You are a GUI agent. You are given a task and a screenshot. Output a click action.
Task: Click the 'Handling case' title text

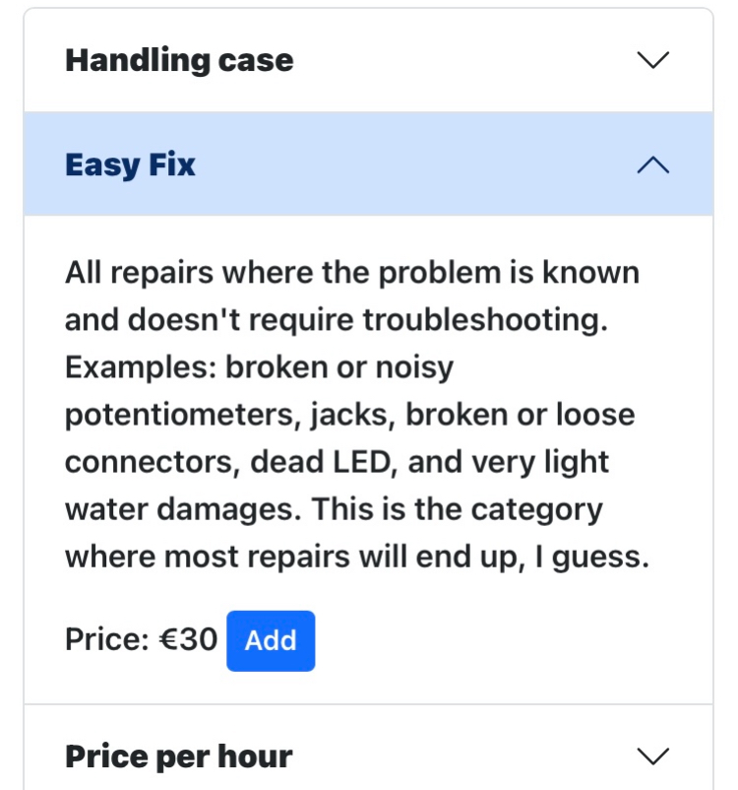(x=179, y=61)
